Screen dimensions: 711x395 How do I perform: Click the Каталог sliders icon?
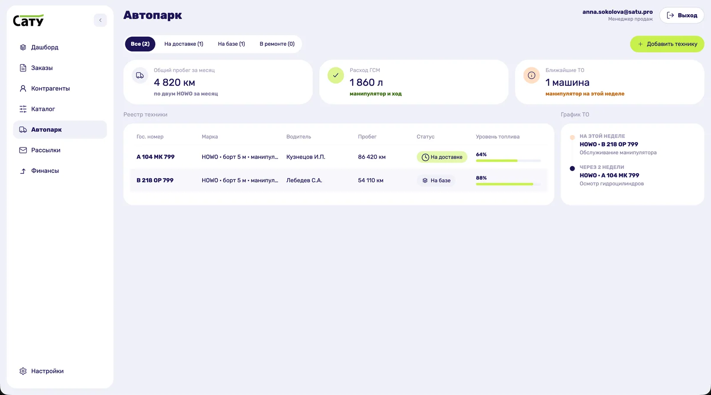pyautogui.click(x=23, y=109)
